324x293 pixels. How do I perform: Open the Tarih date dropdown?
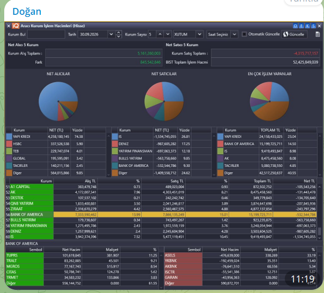[111, 34]
